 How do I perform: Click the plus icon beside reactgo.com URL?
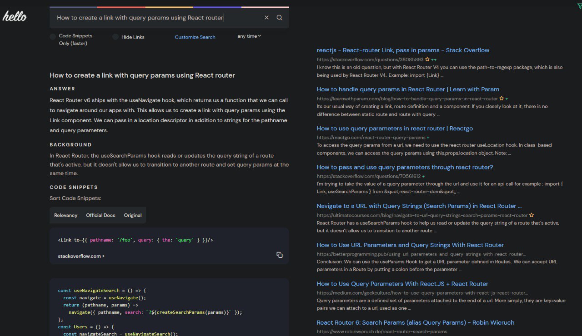pos(428,138)
